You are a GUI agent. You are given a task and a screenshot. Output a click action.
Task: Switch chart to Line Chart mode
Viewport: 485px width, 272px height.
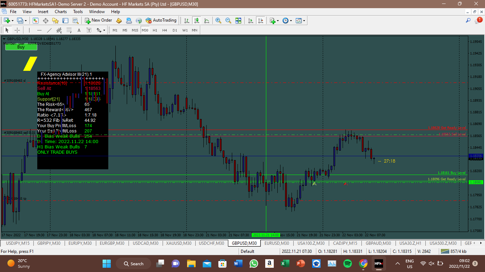[x=206, y=21]
